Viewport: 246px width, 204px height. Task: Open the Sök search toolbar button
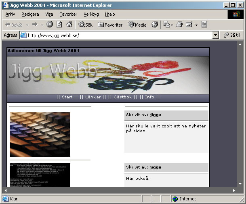coord(85,25)
